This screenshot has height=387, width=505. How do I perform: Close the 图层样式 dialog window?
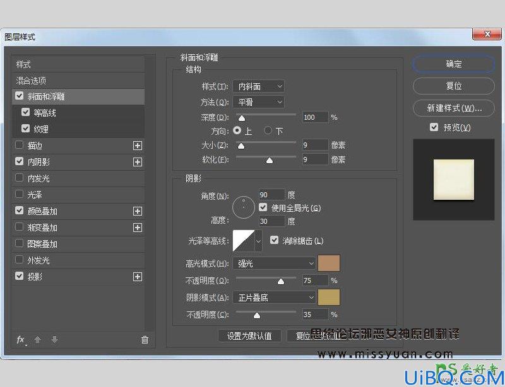pyautogui.click(x=487, y=34)
